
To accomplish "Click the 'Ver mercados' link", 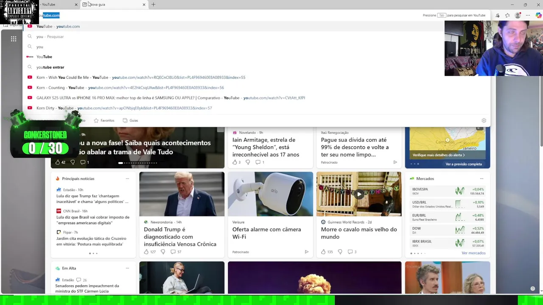I will [473, 253].
